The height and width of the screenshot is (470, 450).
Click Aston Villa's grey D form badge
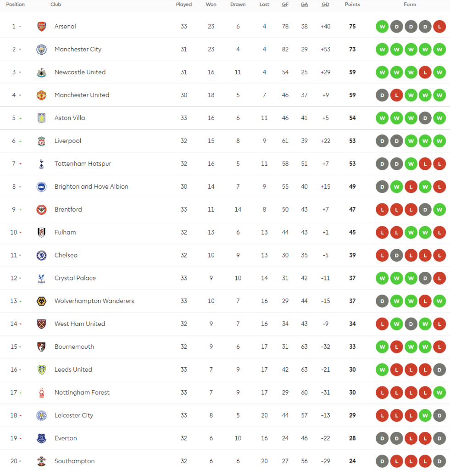click(425, 118)
